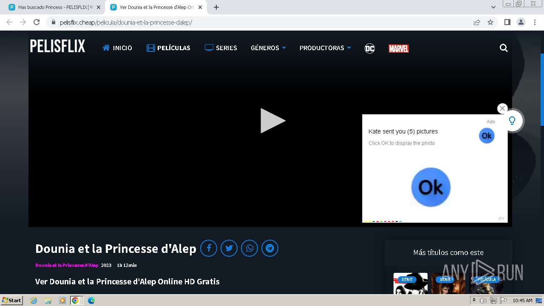544x306 pixels.
Task: Click the PELISFLIX logo
Action: 57,46
